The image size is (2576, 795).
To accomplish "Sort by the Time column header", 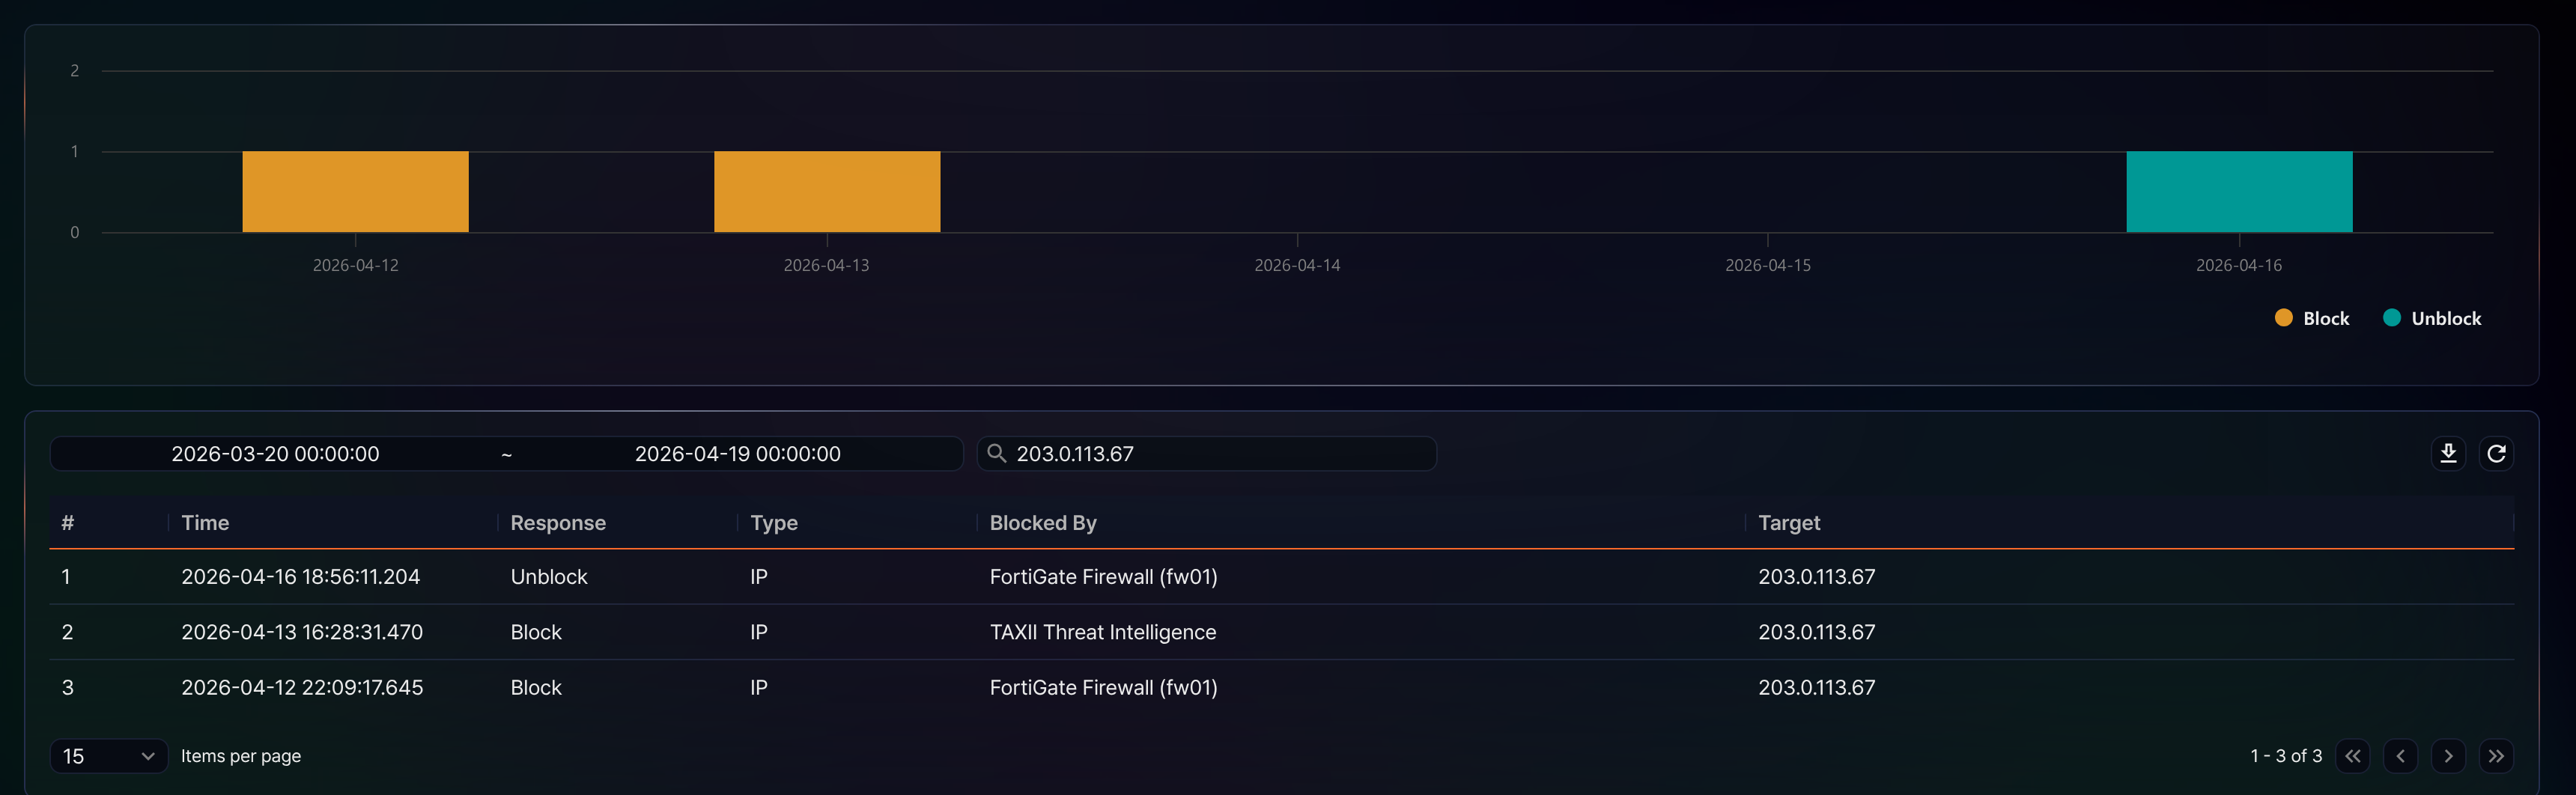I will (205, 523).
